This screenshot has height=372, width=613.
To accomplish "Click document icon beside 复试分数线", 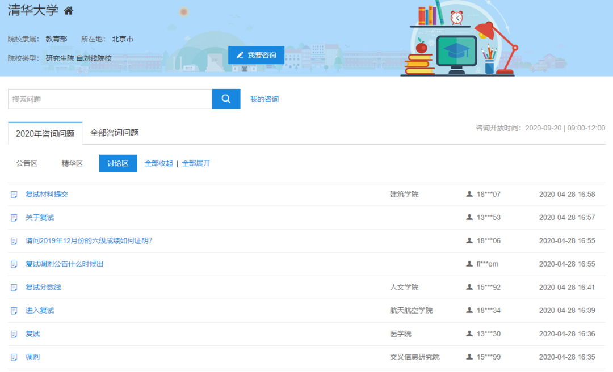I will click(x=14, y=288).
